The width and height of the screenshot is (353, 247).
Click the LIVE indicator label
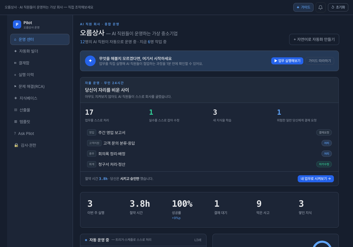coord(198,240)
